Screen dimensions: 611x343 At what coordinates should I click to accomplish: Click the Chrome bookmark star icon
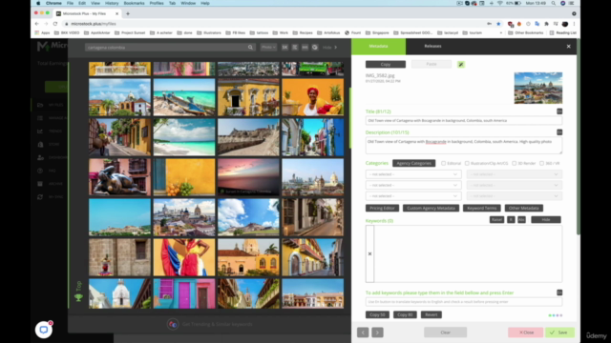click(498, 24)
